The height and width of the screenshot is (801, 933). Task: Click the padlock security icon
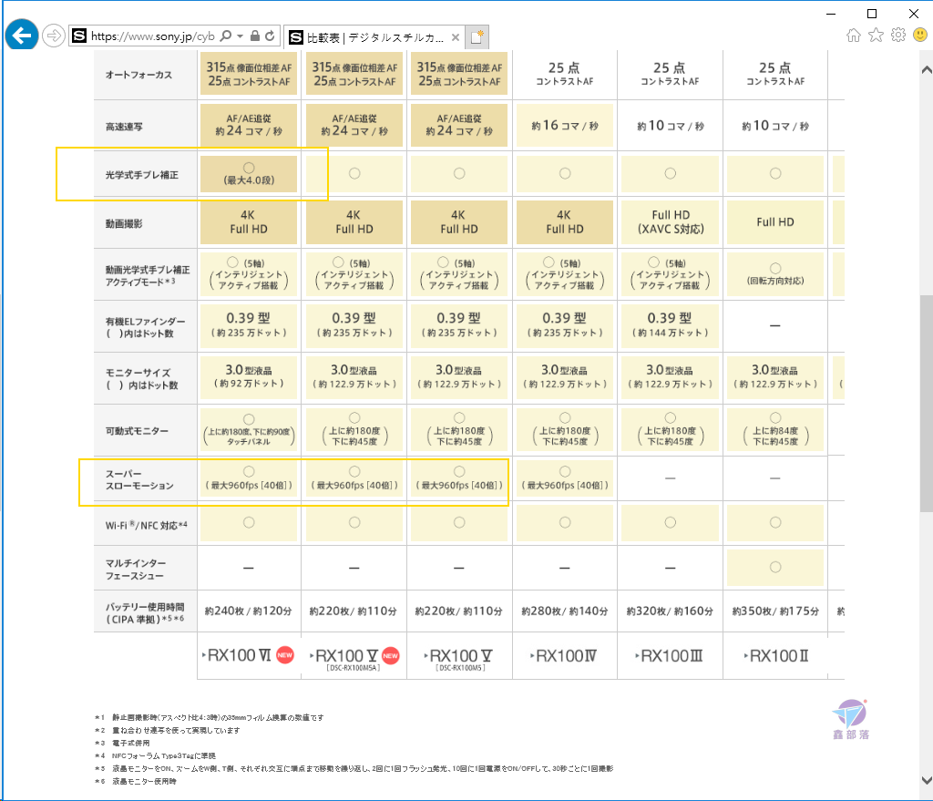point(255,36)
